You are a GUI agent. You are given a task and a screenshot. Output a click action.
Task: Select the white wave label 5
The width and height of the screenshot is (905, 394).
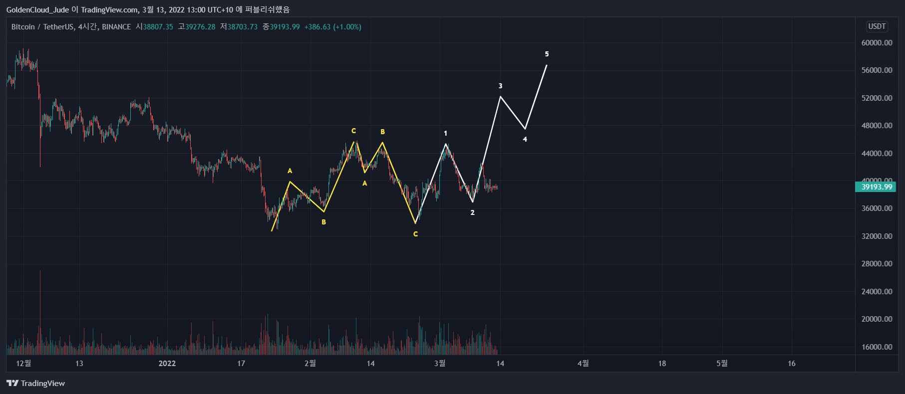tap(547, 54)
